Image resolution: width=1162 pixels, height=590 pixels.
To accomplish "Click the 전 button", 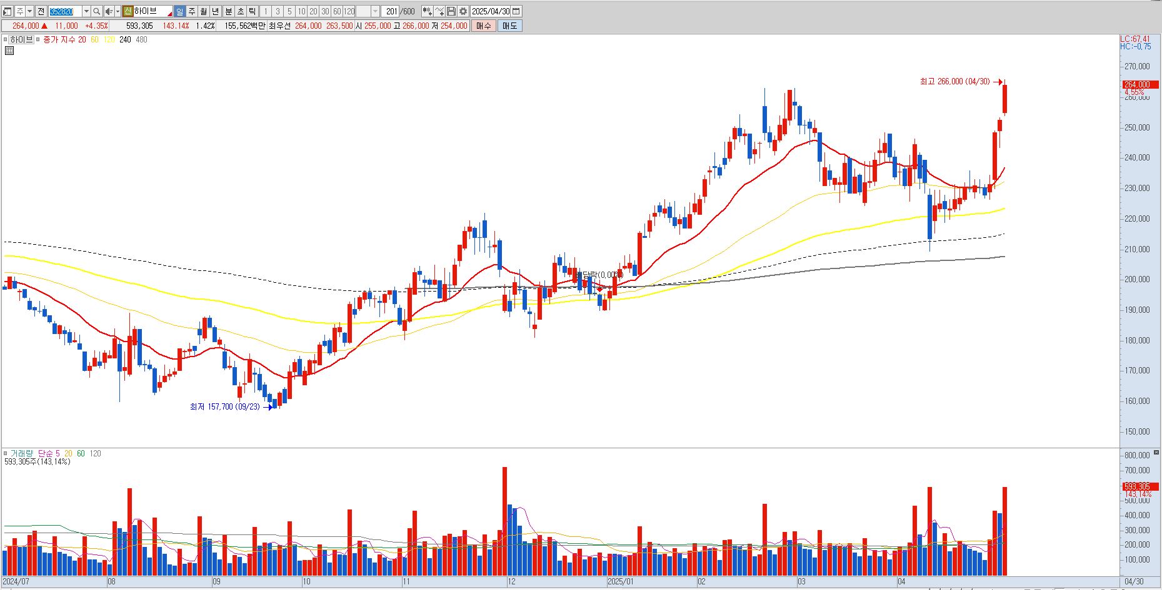I will 41,11.
